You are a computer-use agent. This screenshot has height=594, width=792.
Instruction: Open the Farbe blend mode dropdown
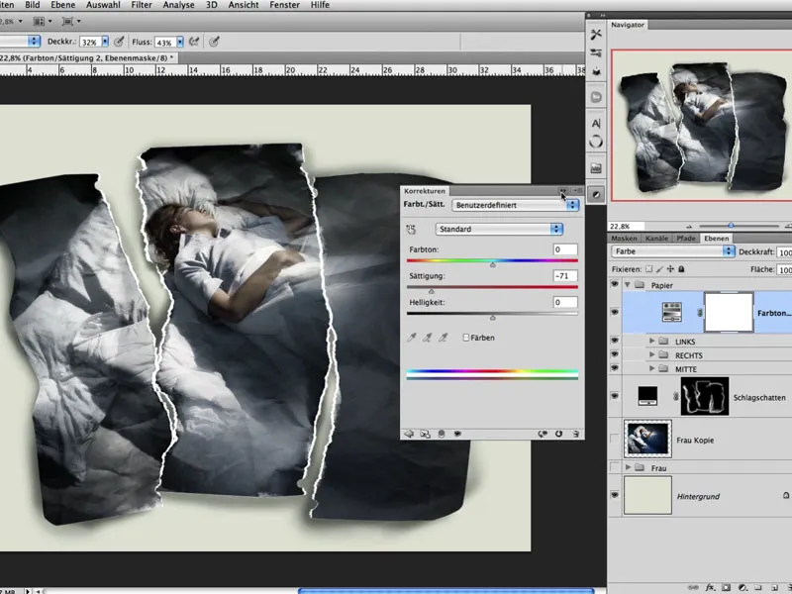(x=672, y=251)
